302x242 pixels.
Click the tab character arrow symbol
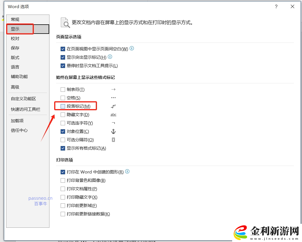[x=113, y=90]
